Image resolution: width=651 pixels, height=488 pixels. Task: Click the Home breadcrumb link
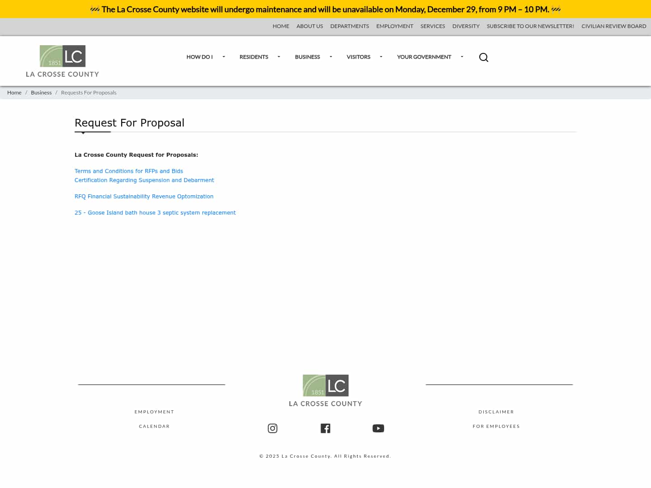tap(14, 92)
